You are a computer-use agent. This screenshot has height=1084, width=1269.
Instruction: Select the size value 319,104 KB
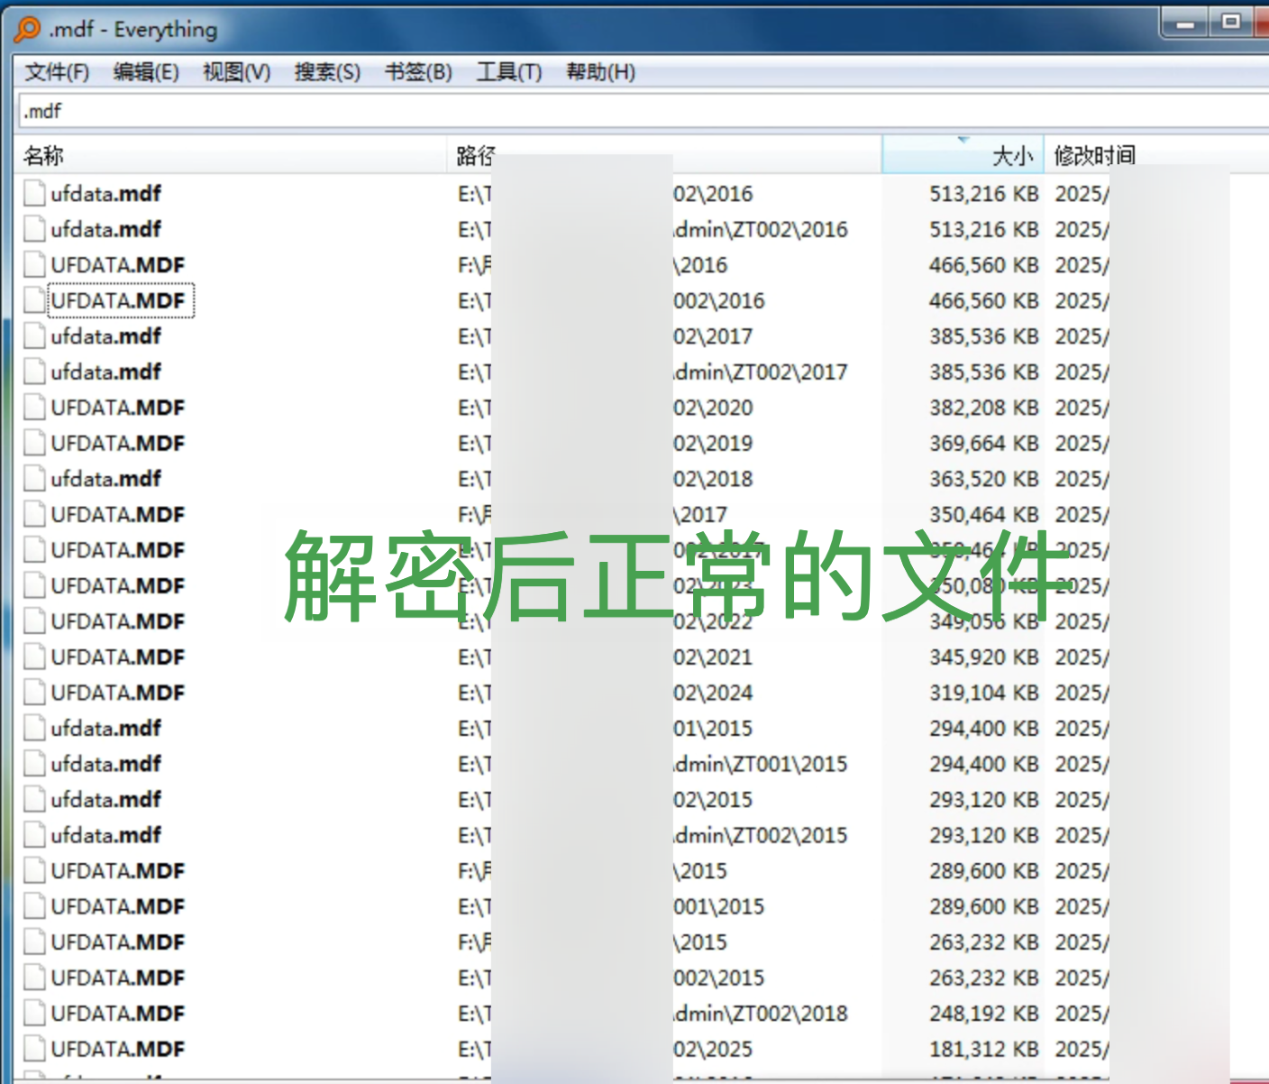click(x=984, y=693)
